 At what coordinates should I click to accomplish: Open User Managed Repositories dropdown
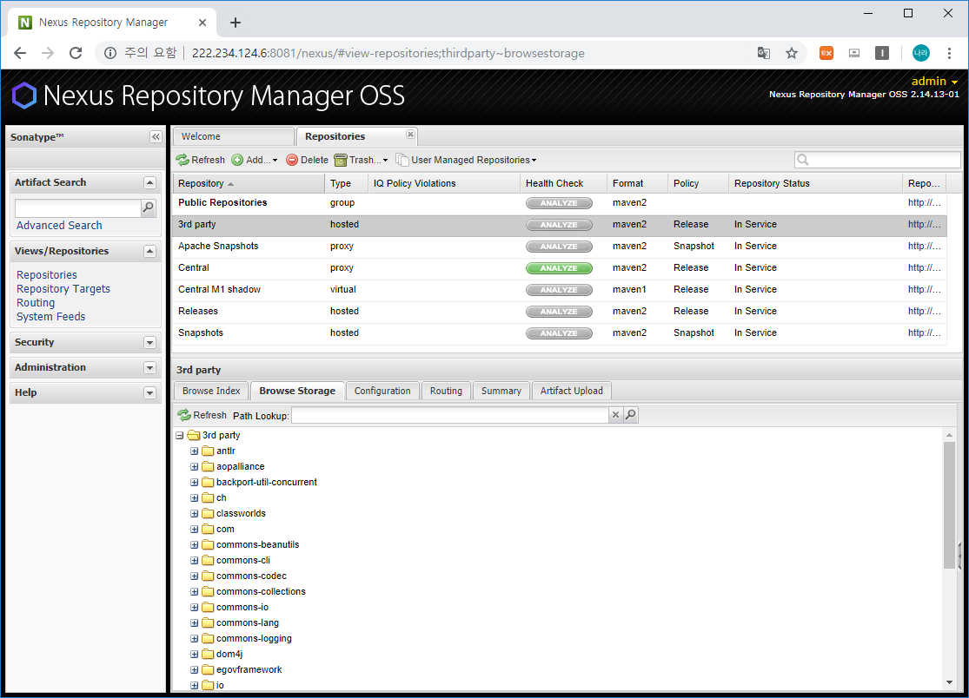pyautogui.click(x=466, y=160)
